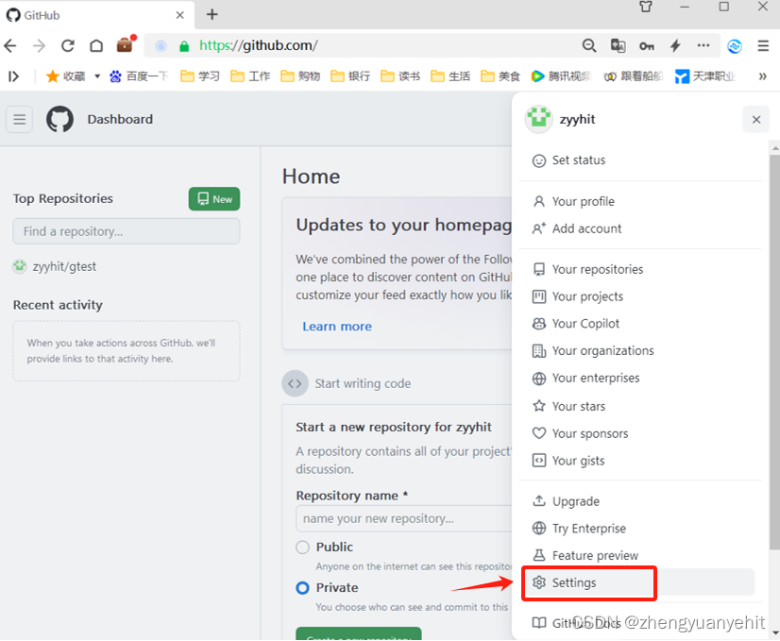The height and width of the screenshot is (641, 780).
Task: Open the 天津职业 bookmark
Action: [x=705, y=76]
